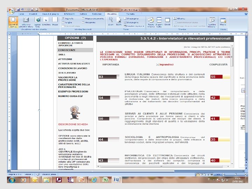Open PowerPoint from taskbar

[82, 180]
